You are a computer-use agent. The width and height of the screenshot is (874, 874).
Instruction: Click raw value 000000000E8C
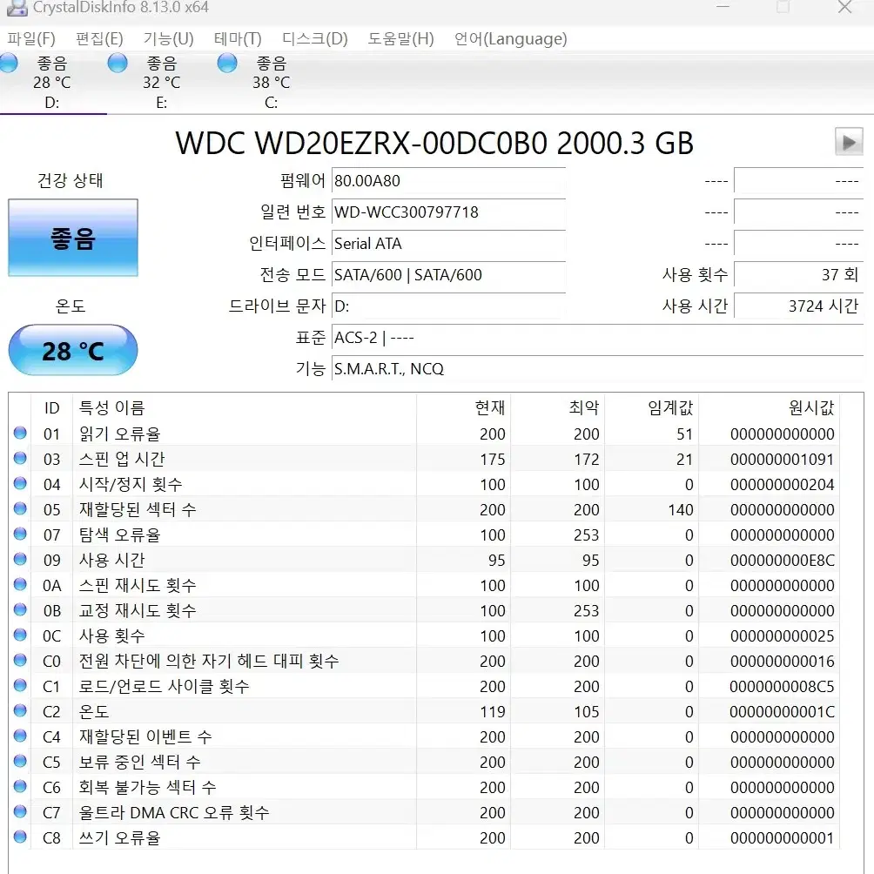click(x=782, y=561)
